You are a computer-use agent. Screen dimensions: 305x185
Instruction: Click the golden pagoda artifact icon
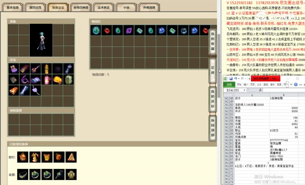[x=47, y=69]
